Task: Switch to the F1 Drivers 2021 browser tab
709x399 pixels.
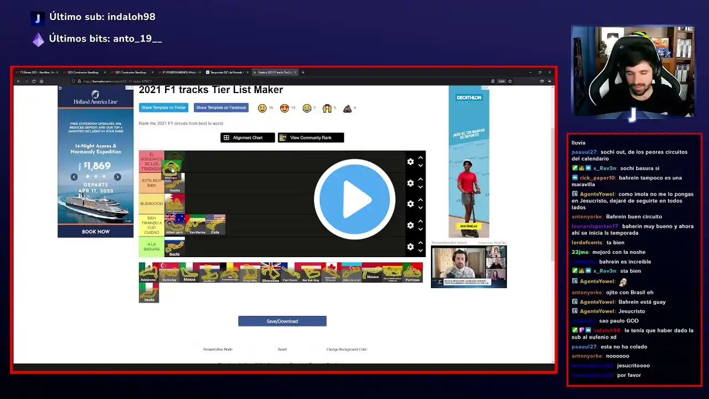Action: (x=37, y=72)
